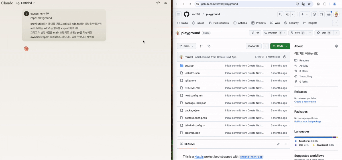The height and width of the screenshot is (160, 342).
Task: Go to GitHub home via Octocat logo
Action: pos(186,14)
